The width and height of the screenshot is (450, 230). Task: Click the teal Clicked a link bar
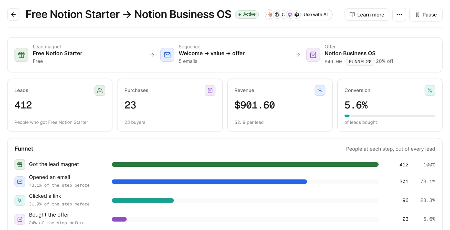click(143, 200)
